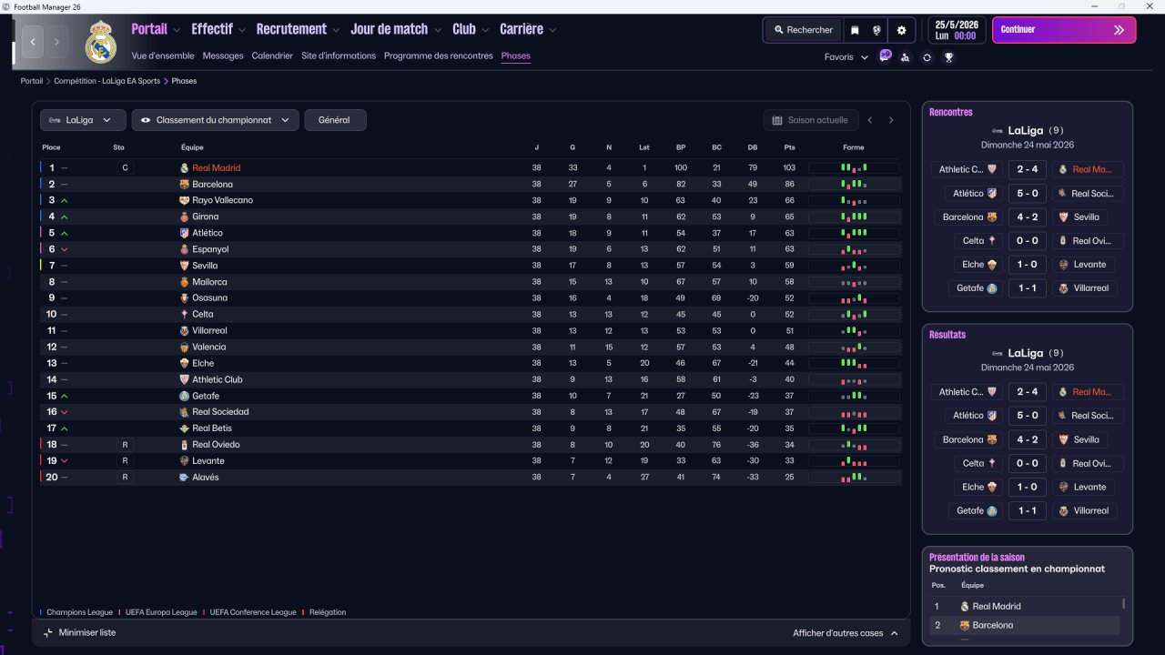This screenshot has width=1165, height=655.
Task: Go back with the left navigation arrow
Action: pos(34,41)
